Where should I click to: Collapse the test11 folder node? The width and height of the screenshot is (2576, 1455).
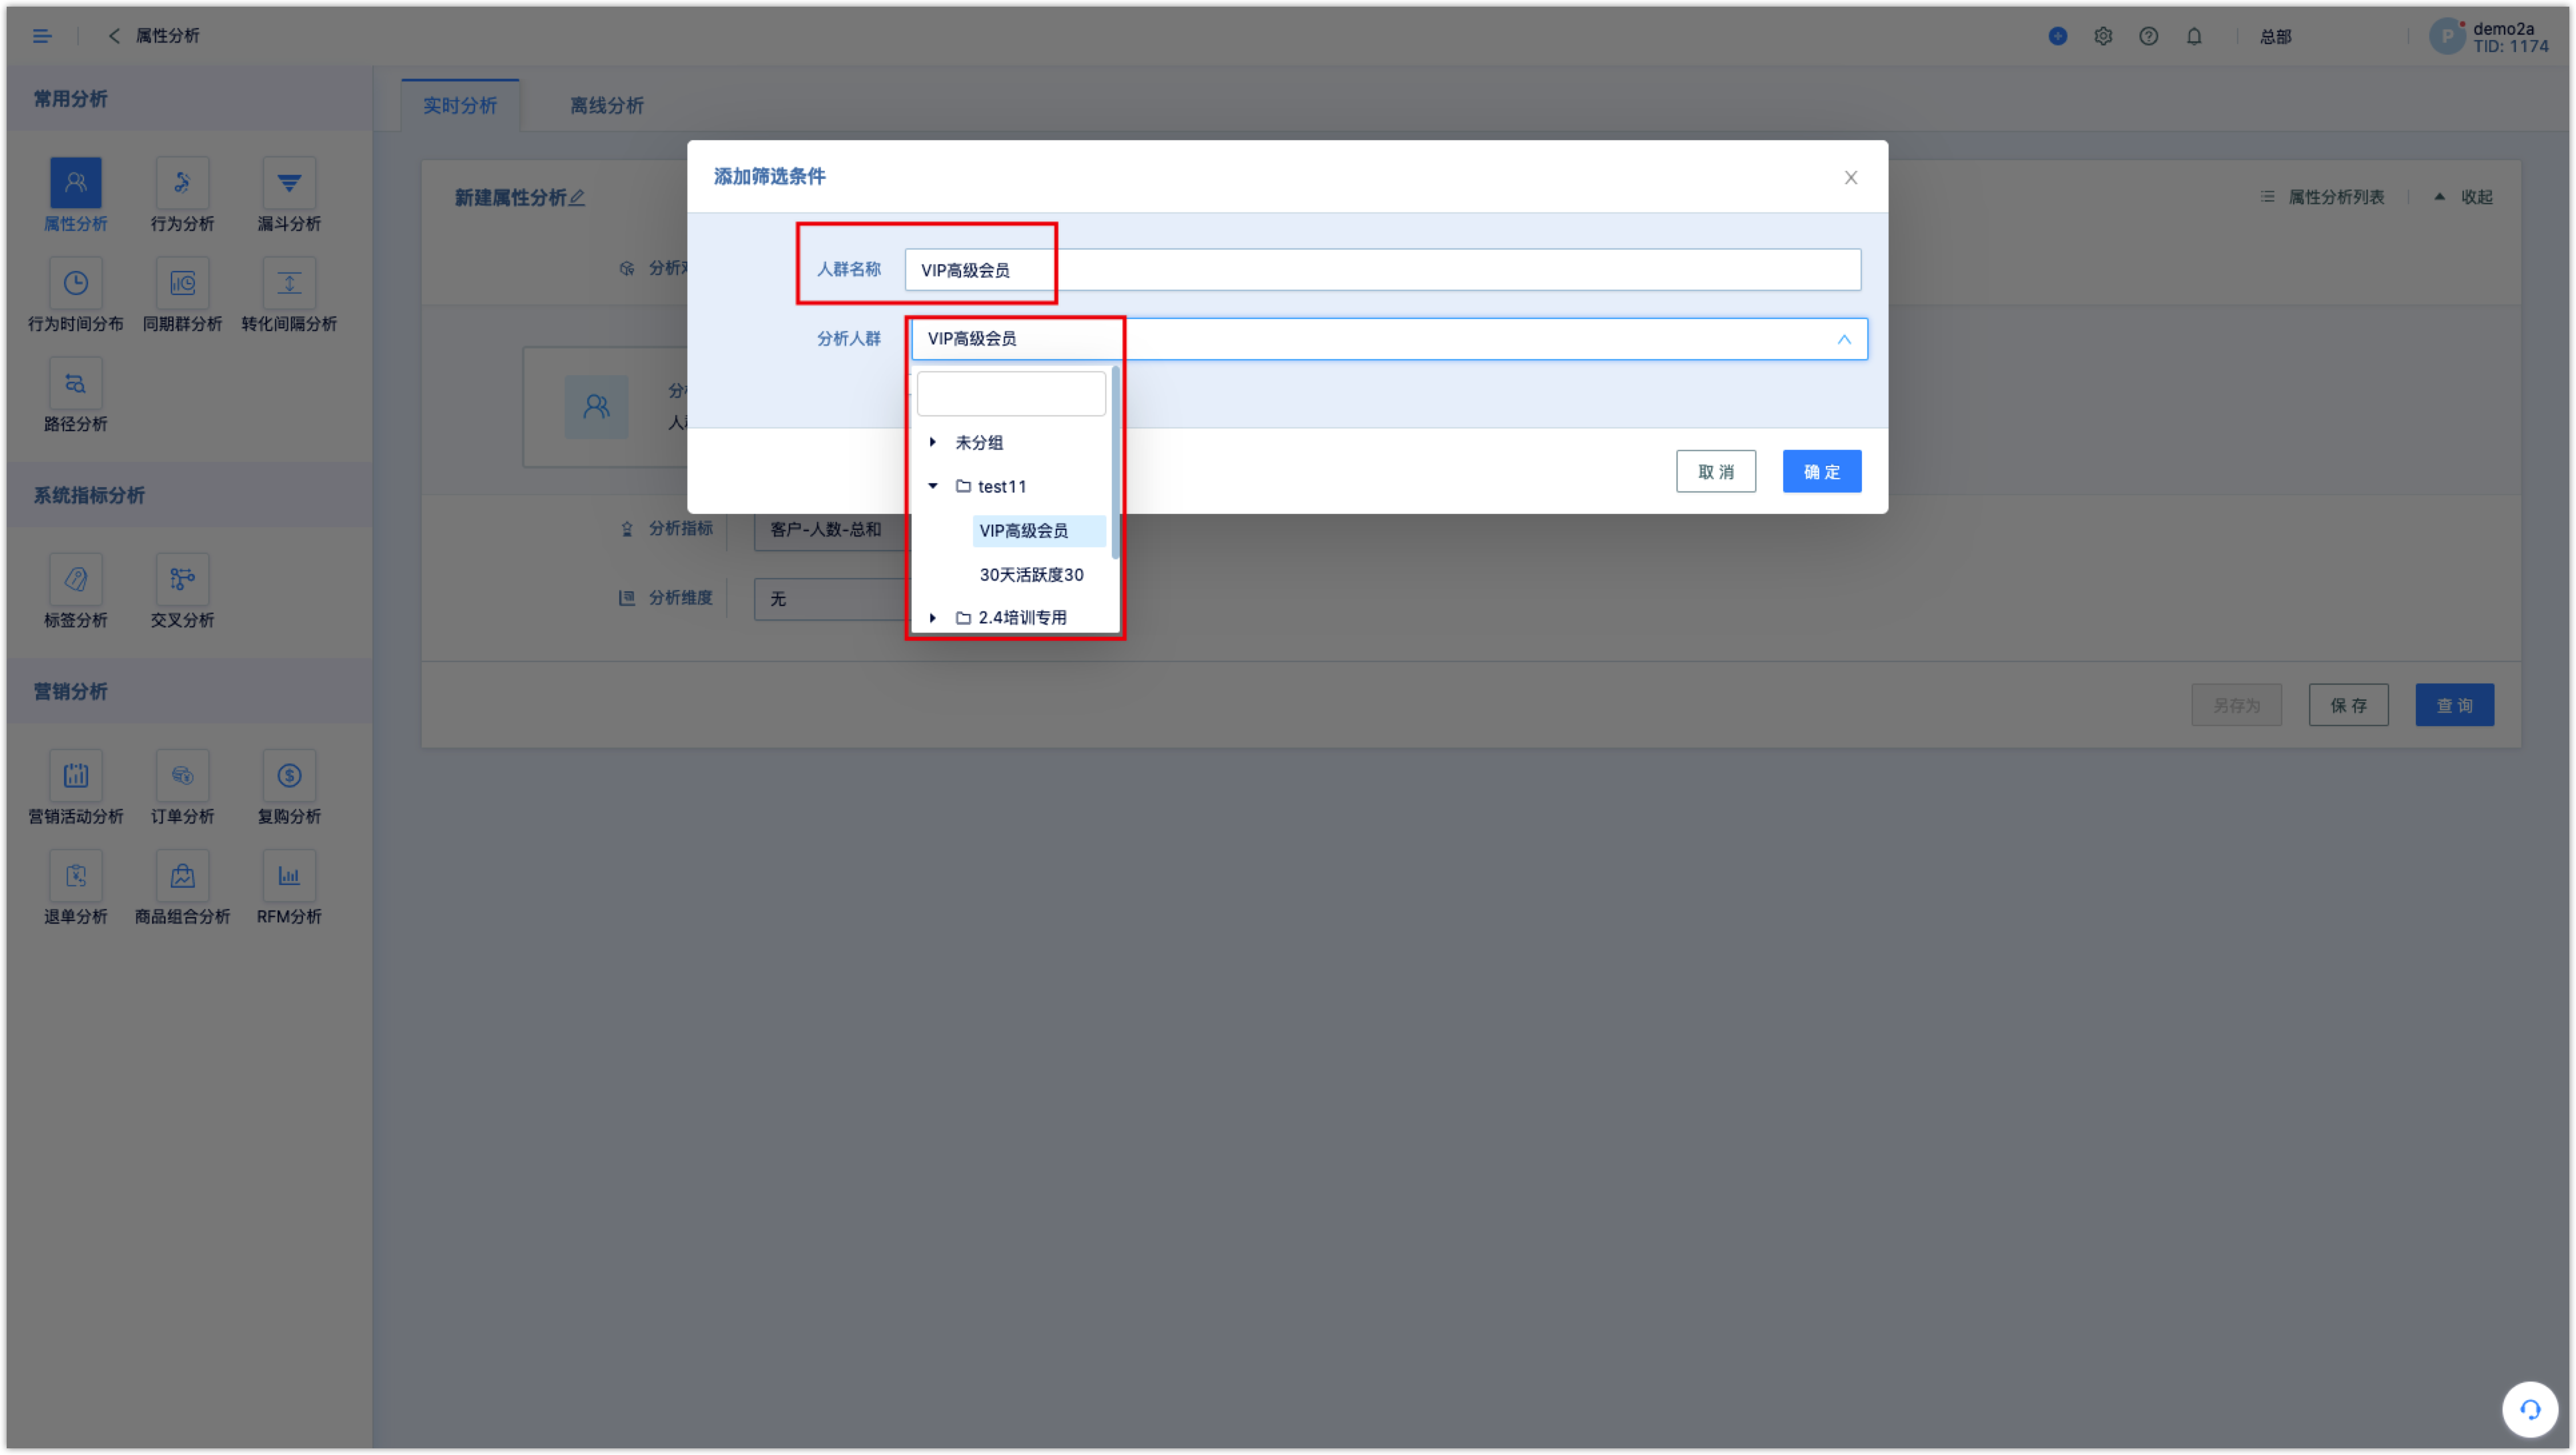[932, 486]
